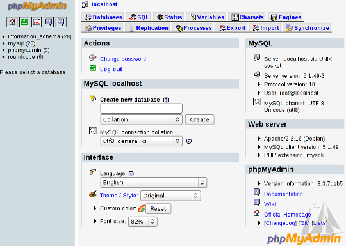Click the Language icon
The width and height of the screenshot is (346, 246).
tap(93, 172)
